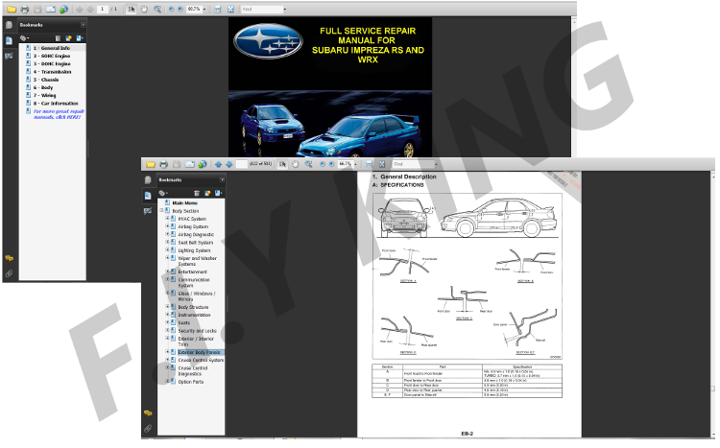Select tool cursor icon in back window
This screenshot has width=720, height=448.
click(131, 10)
